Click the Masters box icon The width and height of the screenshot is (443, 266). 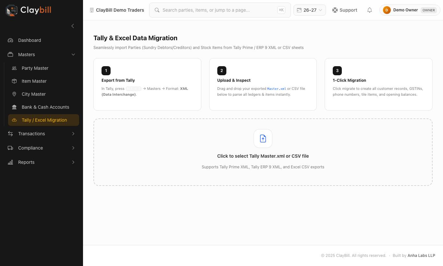click(10, 54)
